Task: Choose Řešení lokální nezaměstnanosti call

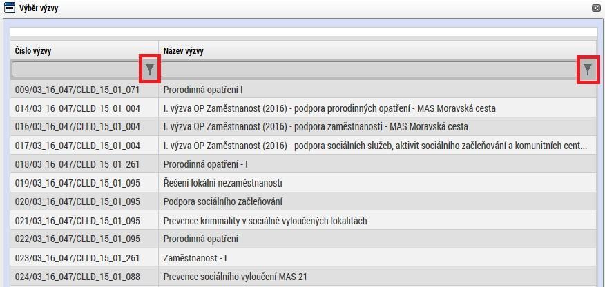Action: [x=304, y=183]
